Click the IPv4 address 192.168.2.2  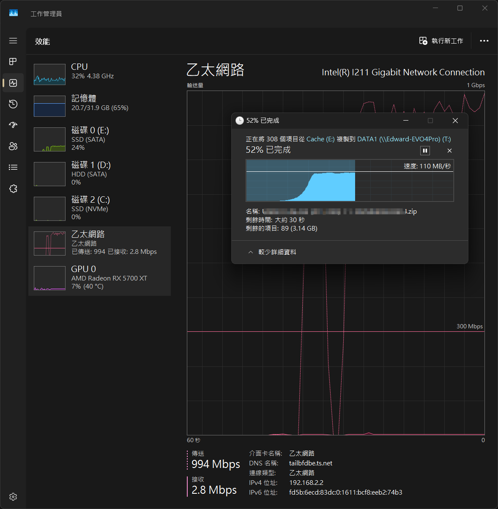point(306,482)
